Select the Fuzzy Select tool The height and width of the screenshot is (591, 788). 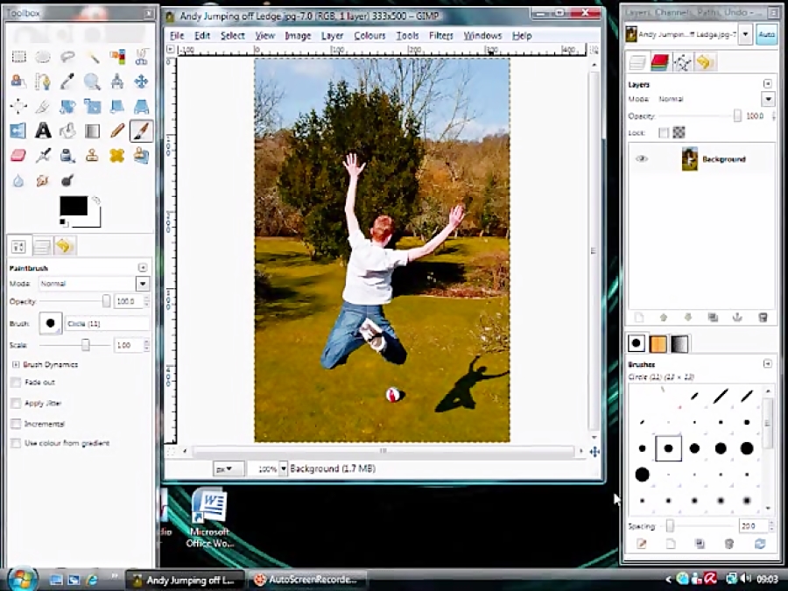pos(93,57)
